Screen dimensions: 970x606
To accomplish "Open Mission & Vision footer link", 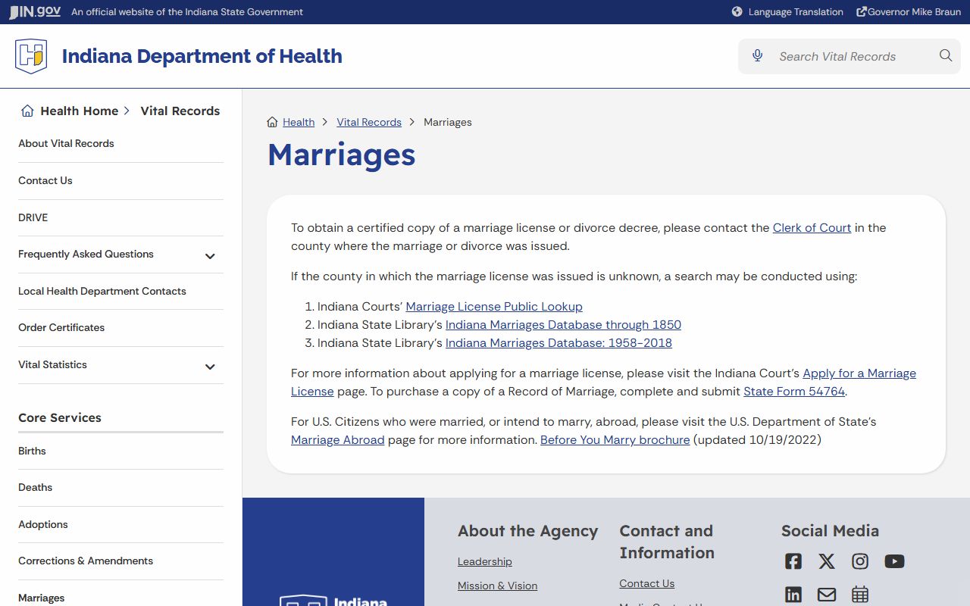I will coord(497,586).
